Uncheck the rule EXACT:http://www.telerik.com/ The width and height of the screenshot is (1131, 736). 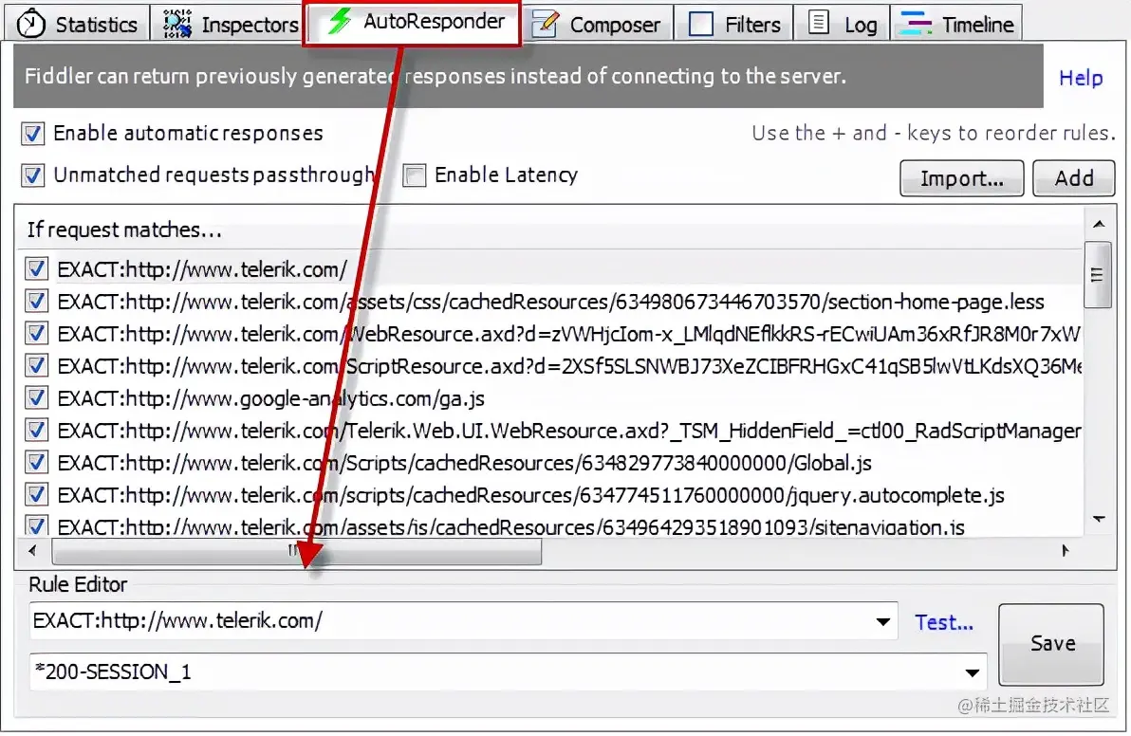click(x=37, y=268)
